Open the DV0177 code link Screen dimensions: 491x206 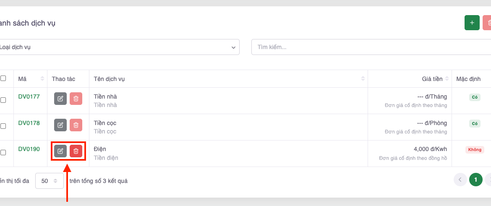pos(29,96)
